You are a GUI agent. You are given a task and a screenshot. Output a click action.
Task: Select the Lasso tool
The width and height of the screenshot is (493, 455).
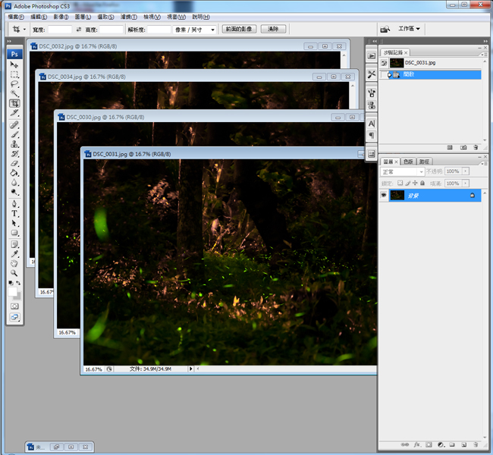[14, 84]
